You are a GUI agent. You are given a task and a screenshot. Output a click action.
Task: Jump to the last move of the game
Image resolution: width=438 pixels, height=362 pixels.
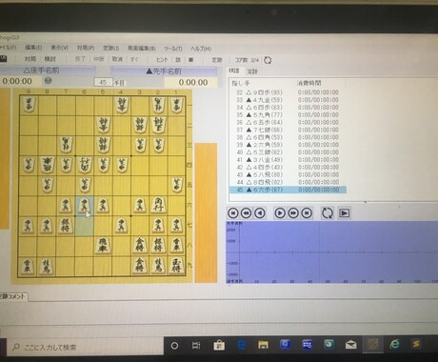click(x=307, y=213)
